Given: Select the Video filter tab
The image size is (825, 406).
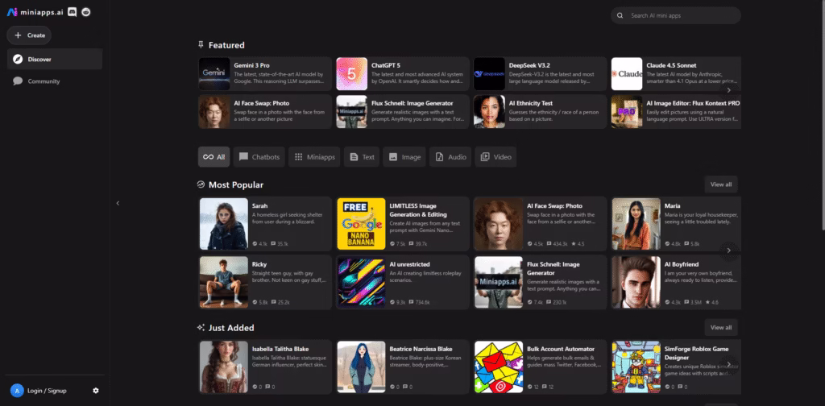Looking at the screenshot, I should (x=495, y=157).
